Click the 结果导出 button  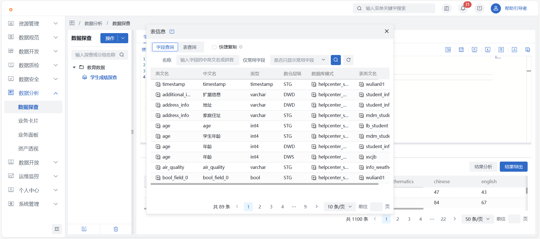point(514,167)
